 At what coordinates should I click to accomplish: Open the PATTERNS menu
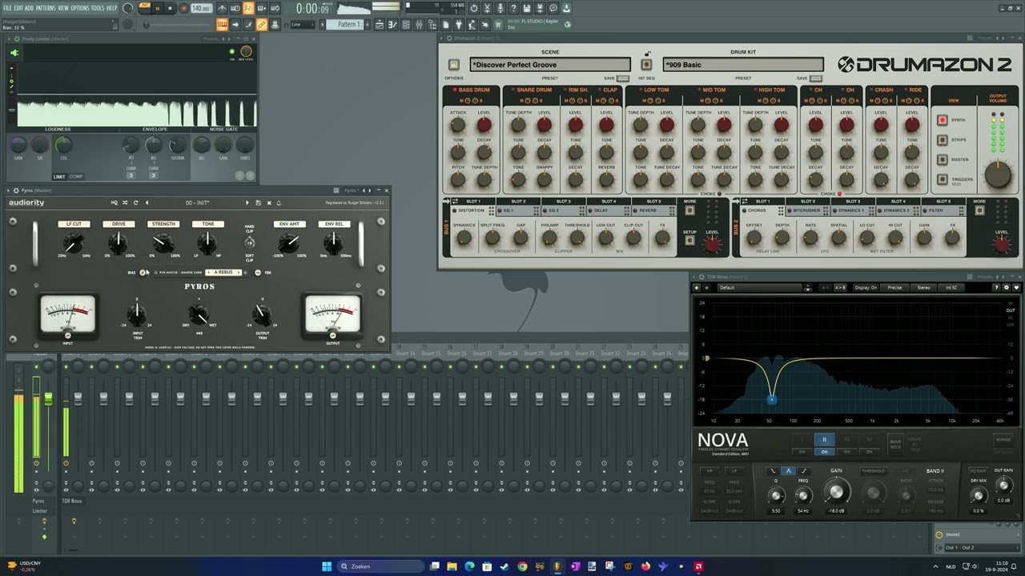[x=46, y=8]
